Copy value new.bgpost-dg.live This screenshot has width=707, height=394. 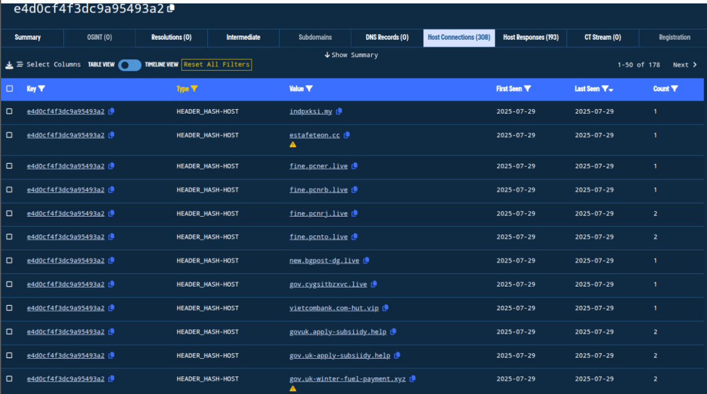click(x=366, y=260)
